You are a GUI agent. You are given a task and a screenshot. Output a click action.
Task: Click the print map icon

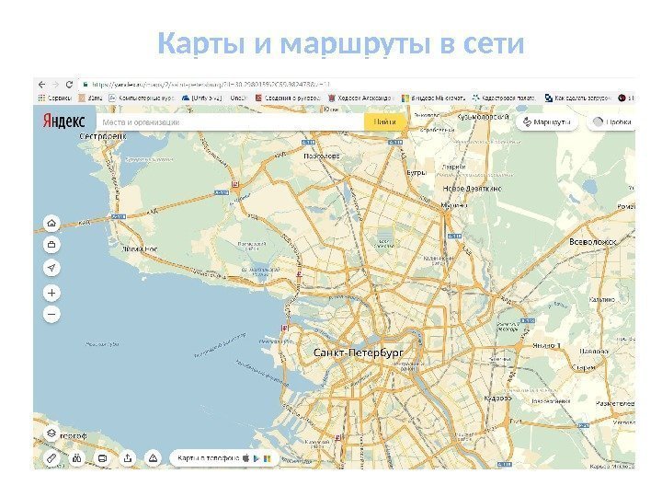click(103, 458)
